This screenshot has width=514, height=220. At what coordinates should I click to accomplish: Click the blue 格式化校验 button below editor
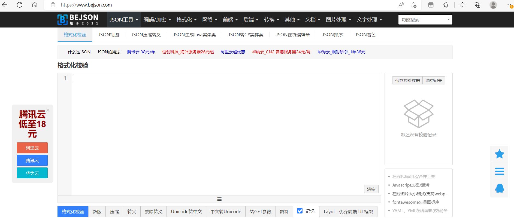click(73, 212)
